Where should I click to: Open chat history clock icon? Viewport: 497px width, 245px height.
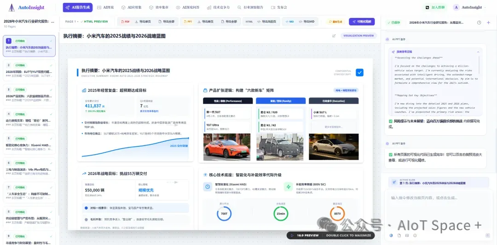coord(479,23)
